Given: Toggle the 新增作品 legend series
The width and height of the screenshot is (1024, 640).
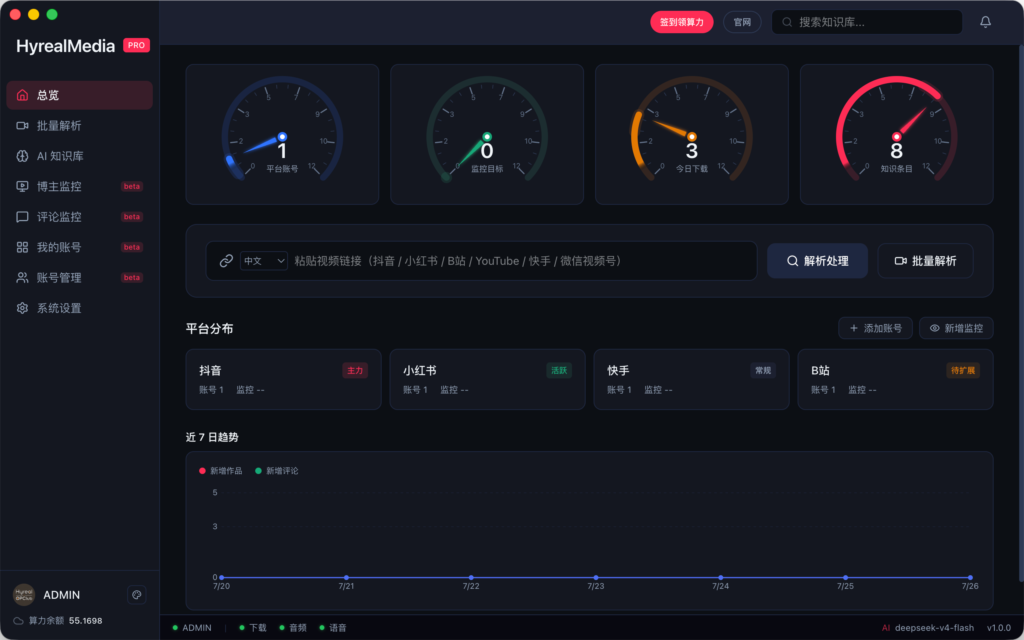Looking at the screenshot, I should 221,471.
